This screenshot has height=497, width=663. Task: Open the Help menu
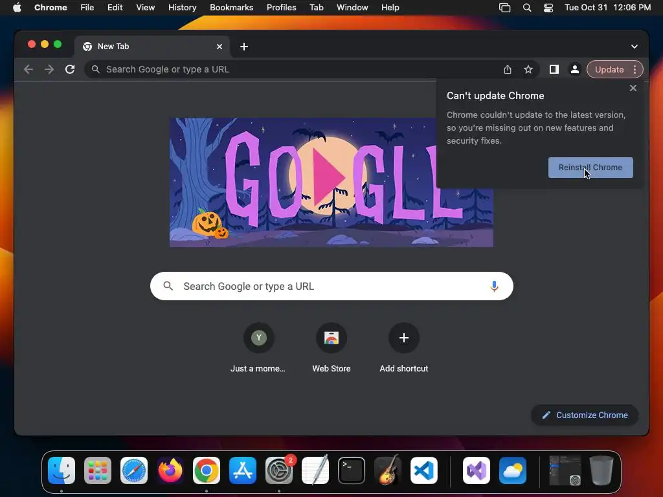click(390, 8)
